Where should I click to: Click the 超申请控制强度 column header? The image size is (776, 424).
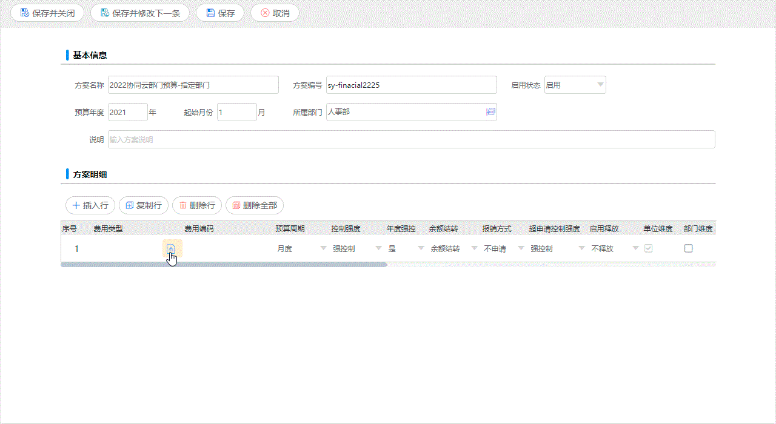(554, 229)
